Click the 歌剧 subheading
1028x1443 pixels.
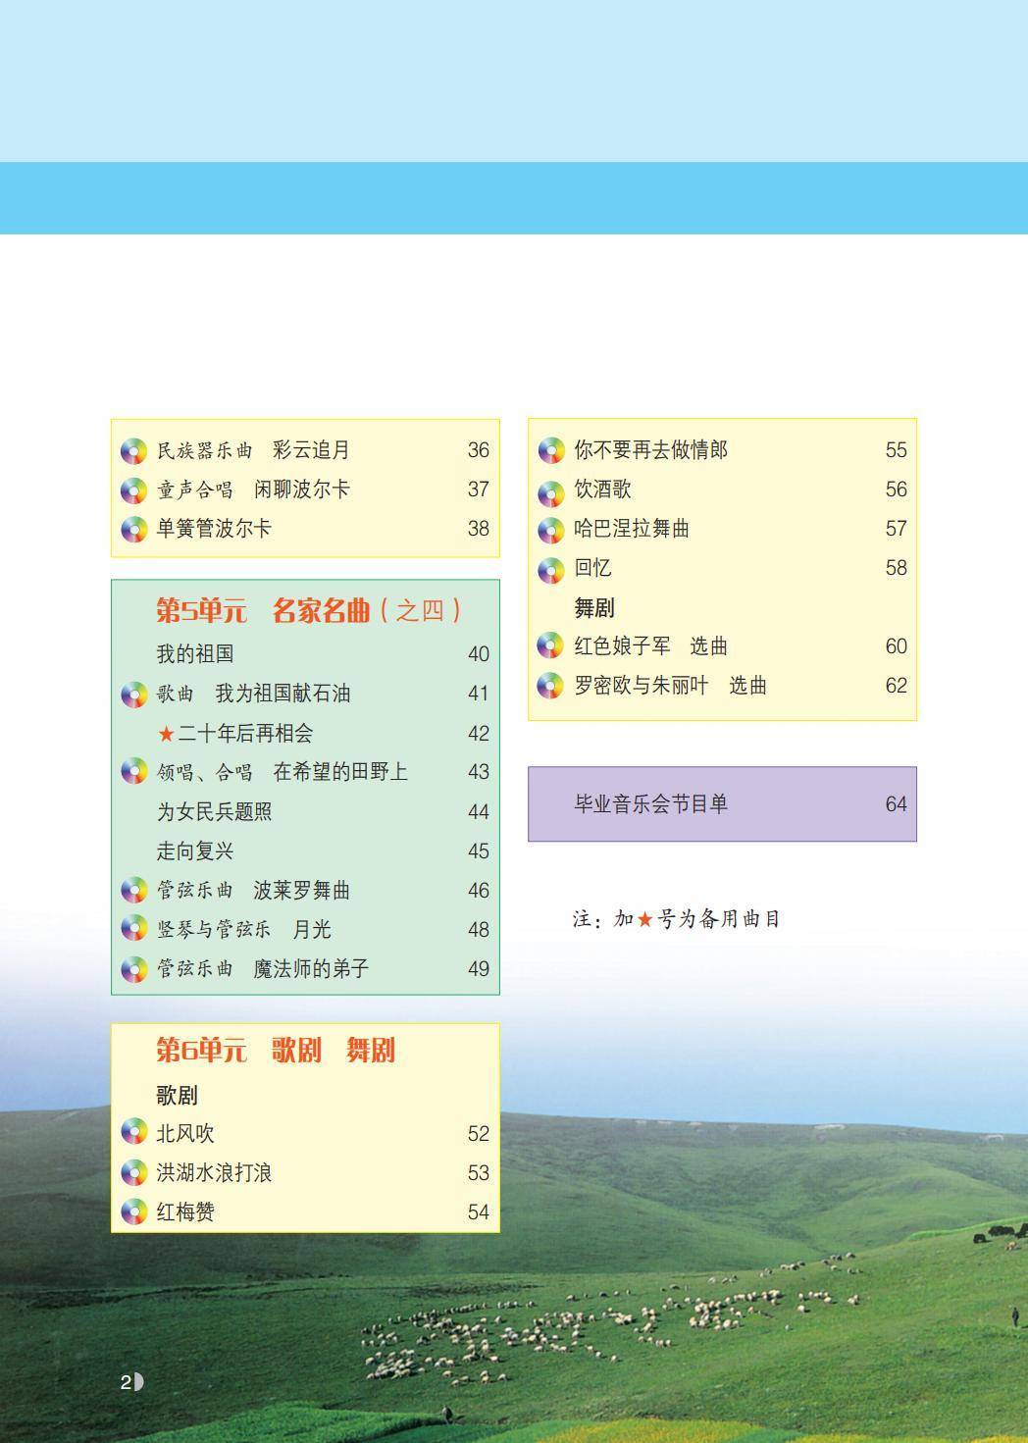[178, 1095]
